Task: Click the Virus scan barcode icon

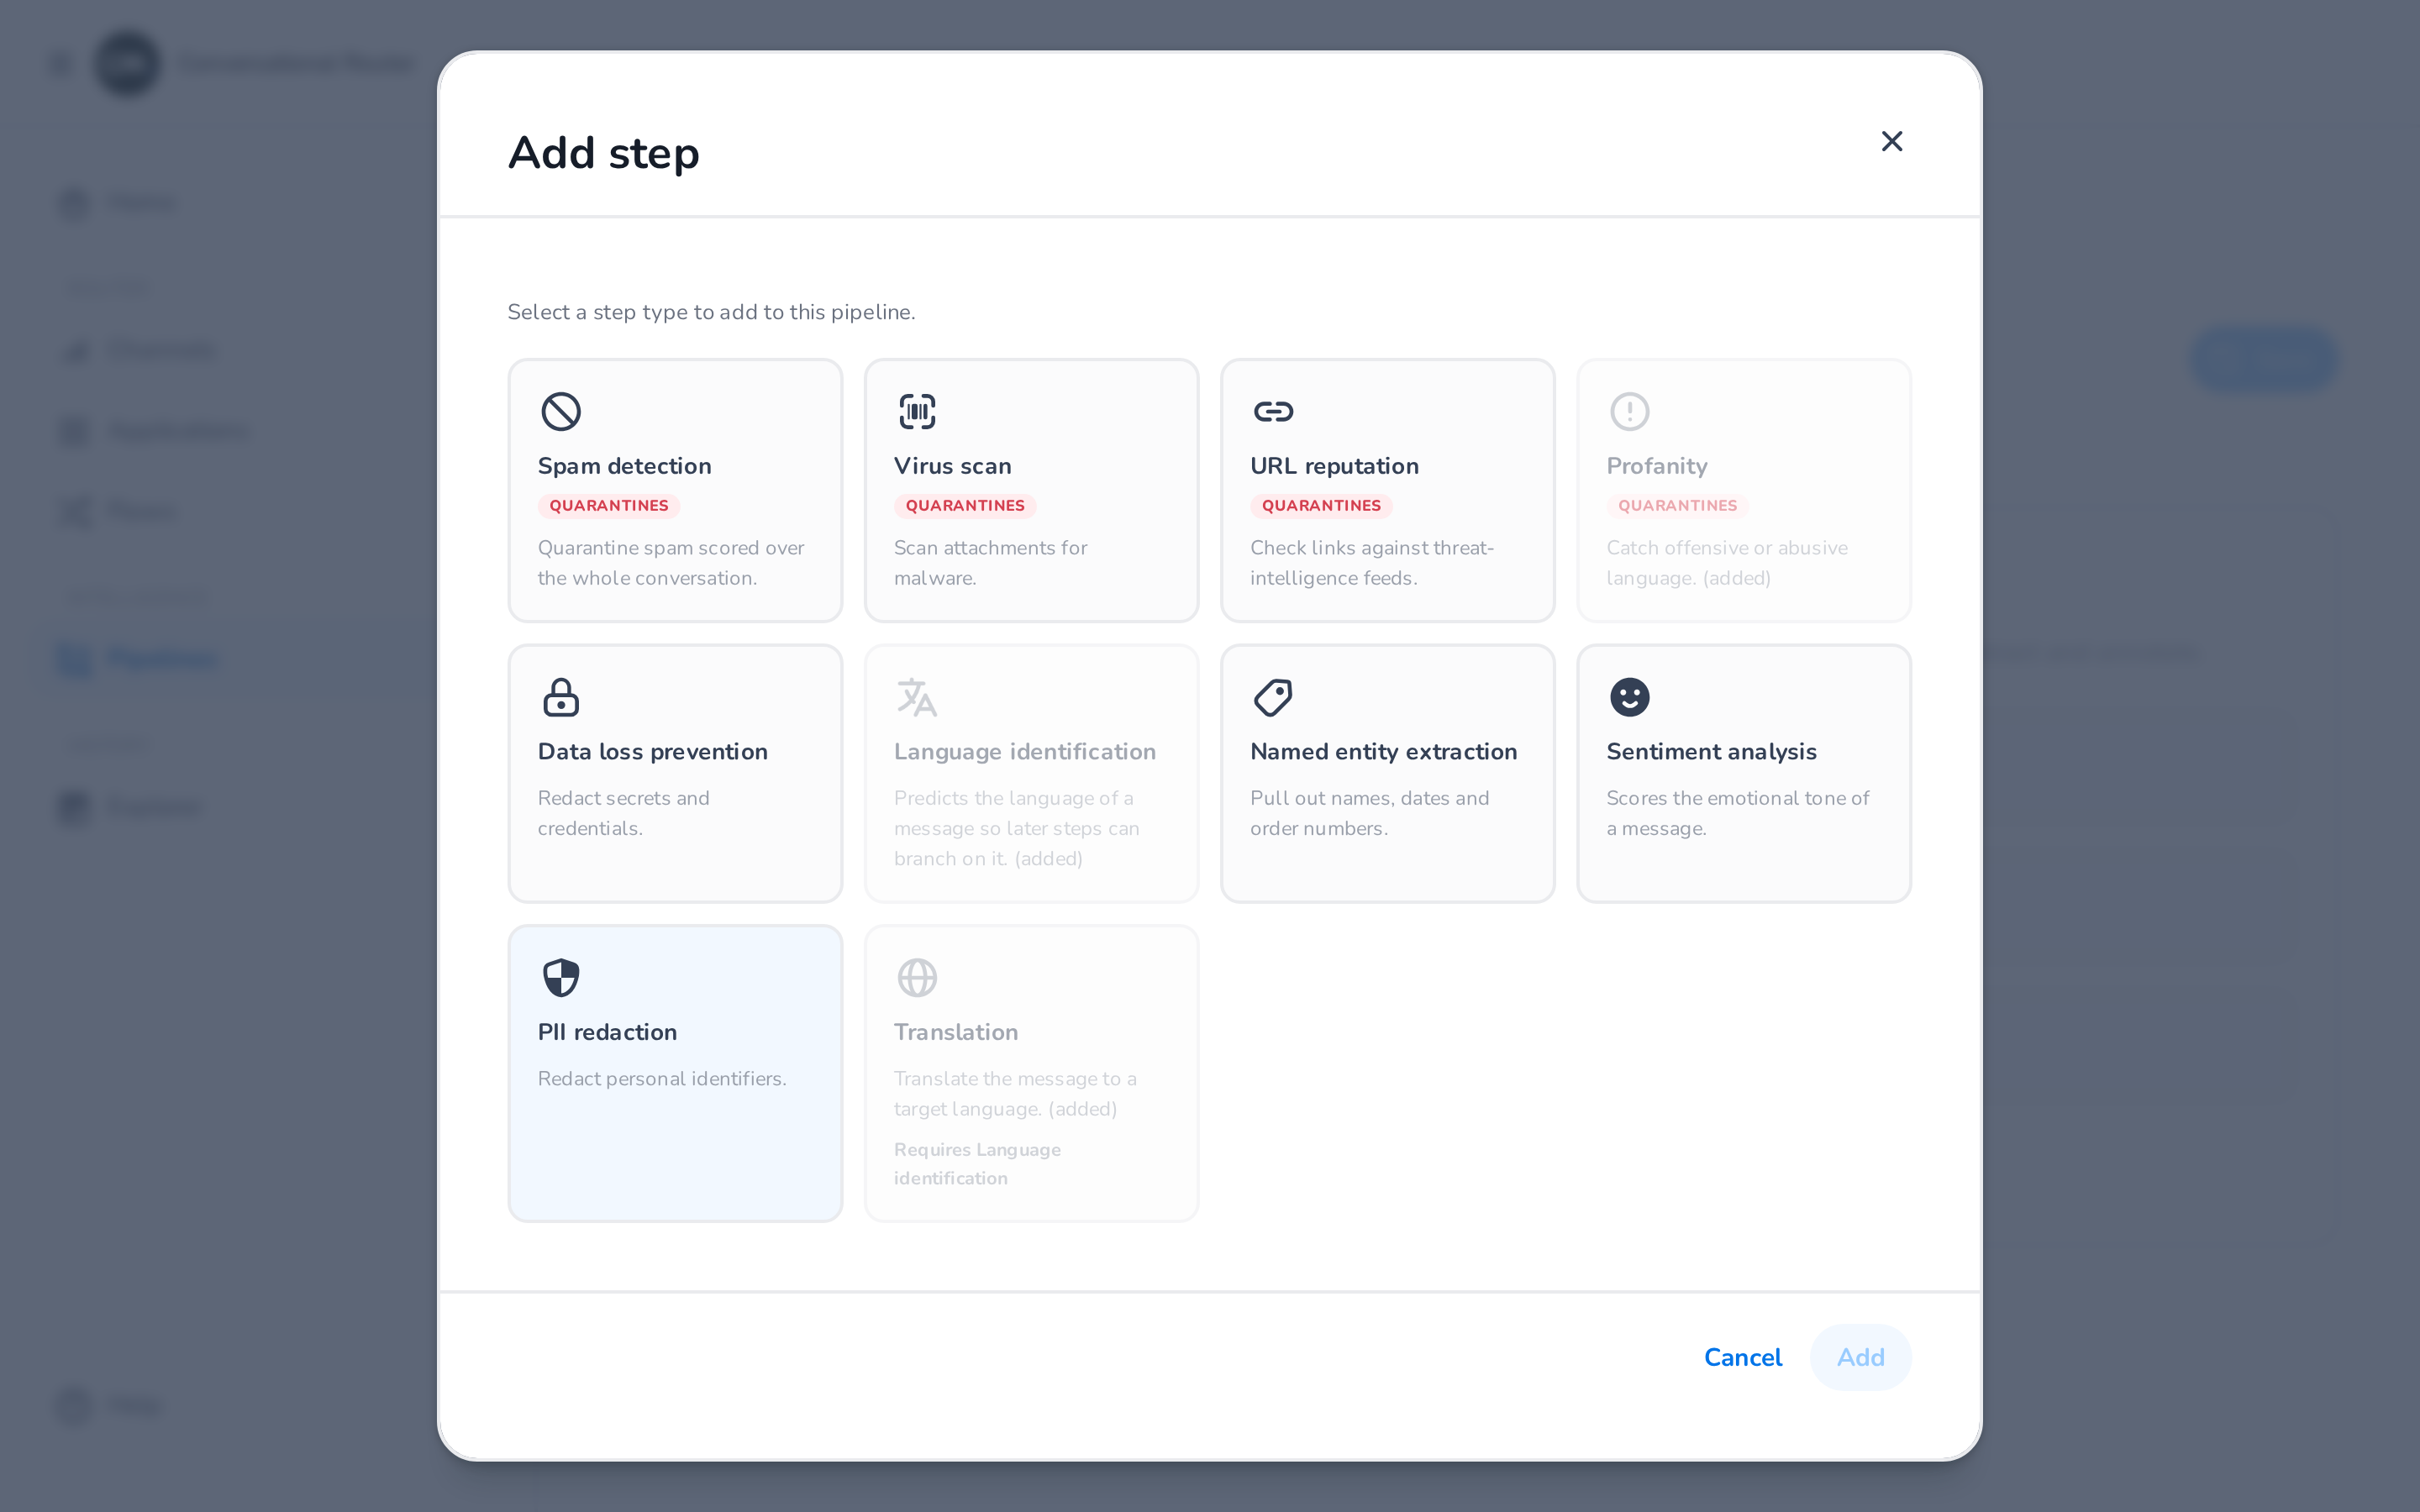Action: click(x=917, y=411)
